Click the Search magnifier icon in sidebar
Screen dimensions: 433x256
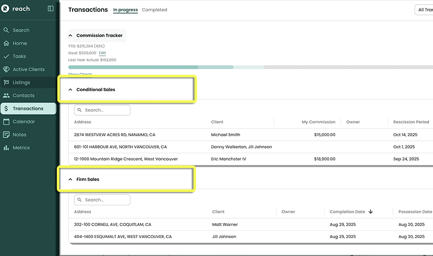[x=6, y=30]
